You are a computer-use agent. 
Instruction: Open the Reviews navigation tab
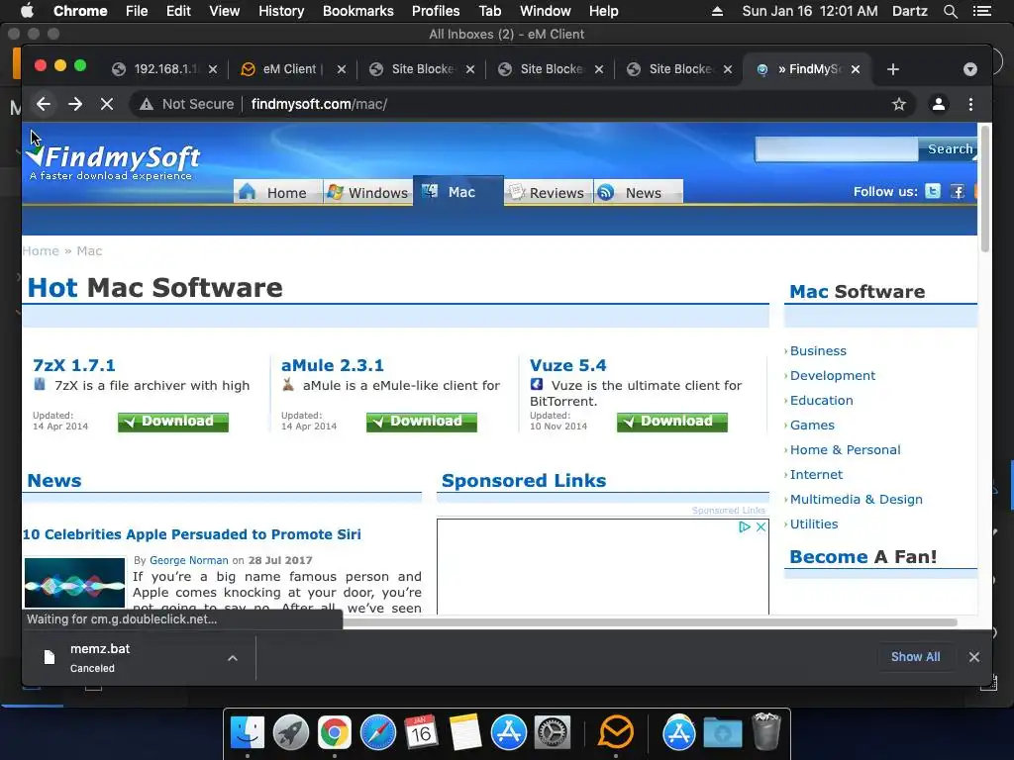coord(549,193)
